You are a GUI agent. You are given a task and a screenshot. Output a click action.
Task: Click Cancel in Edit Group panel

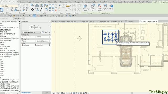15,2
